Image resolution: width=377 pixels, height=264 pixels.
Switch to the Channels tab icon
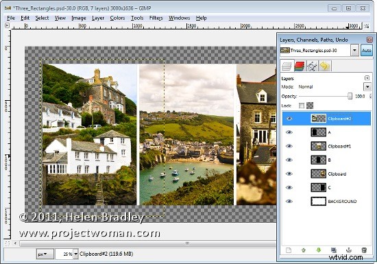click(x=300, y=66)
